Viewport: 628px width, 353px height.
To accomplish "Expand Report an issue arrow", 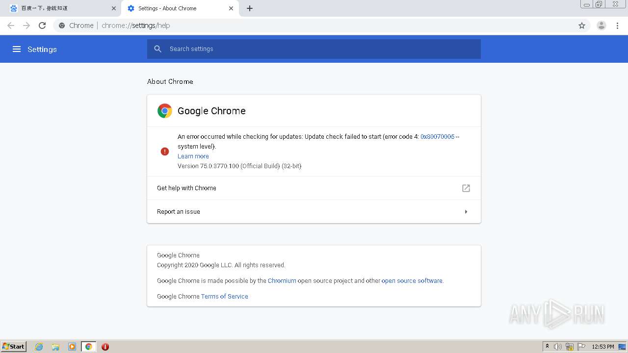I will [x=466, y=212].
